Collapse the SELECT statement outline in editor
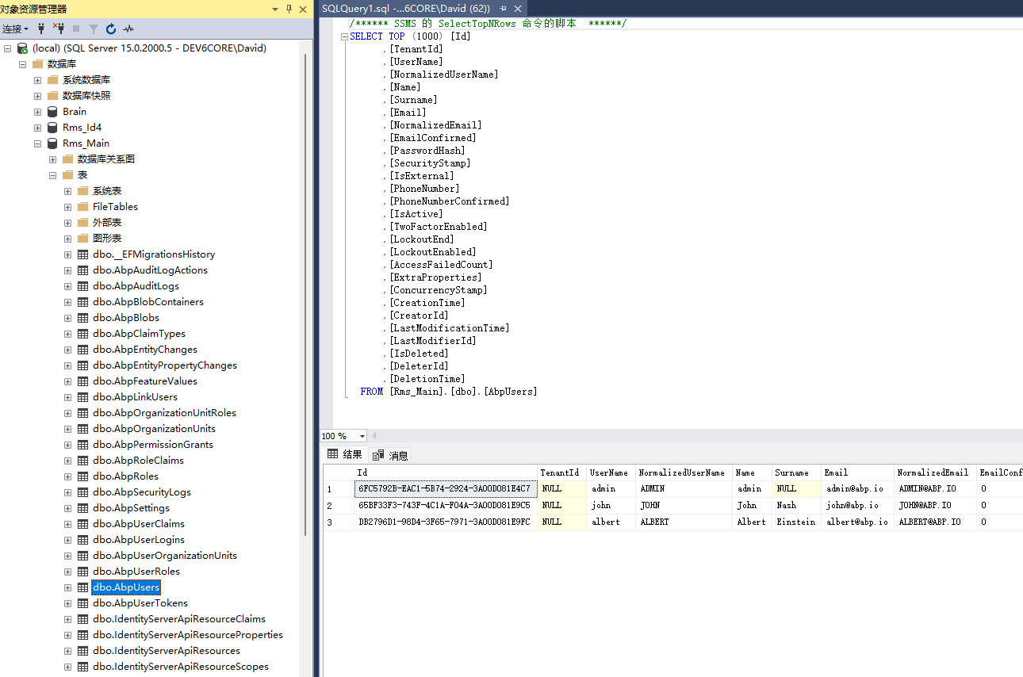This screenshot has height=677, width=1023. point(344,36)
